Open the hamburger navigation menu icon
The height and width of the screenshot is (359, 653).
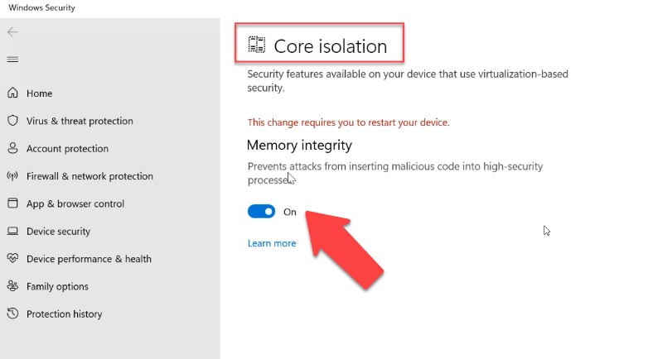pos(13,60)
